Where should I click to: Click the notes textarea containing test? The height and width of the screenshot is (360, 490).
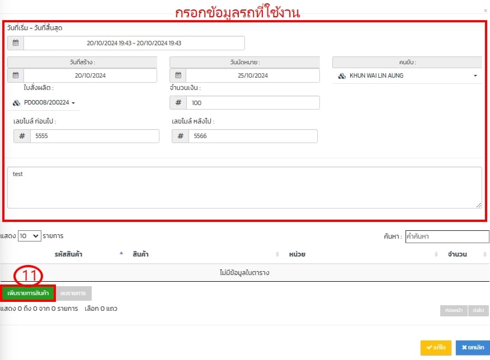pos(244,188)
